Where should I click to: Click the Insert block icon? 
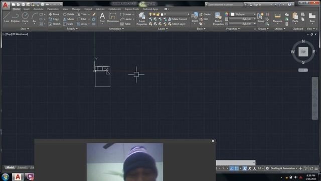coord(195,17)
